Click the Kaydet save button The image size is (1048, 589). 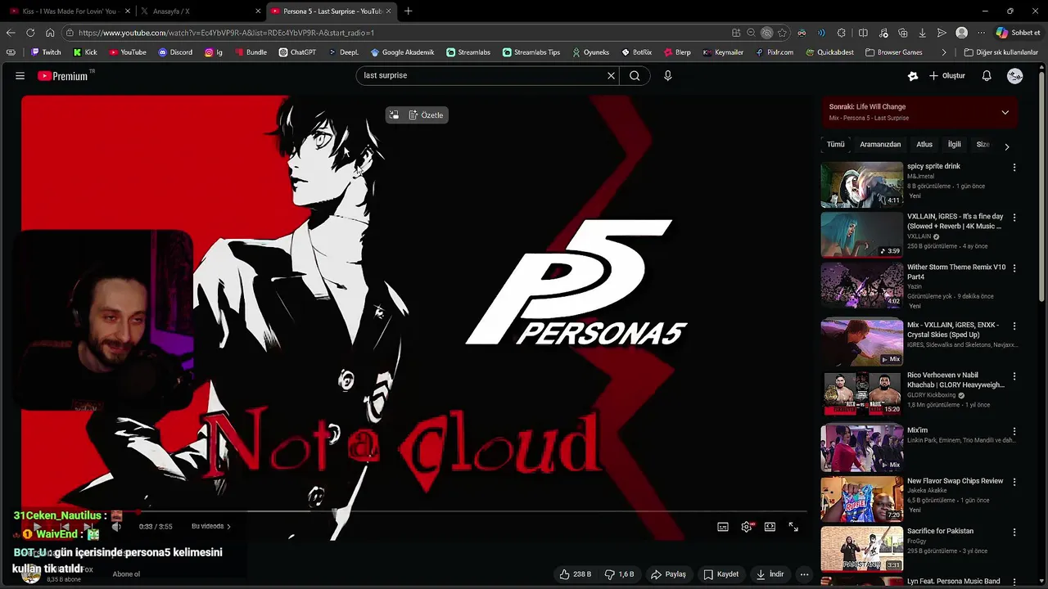(x=721, y=574)
